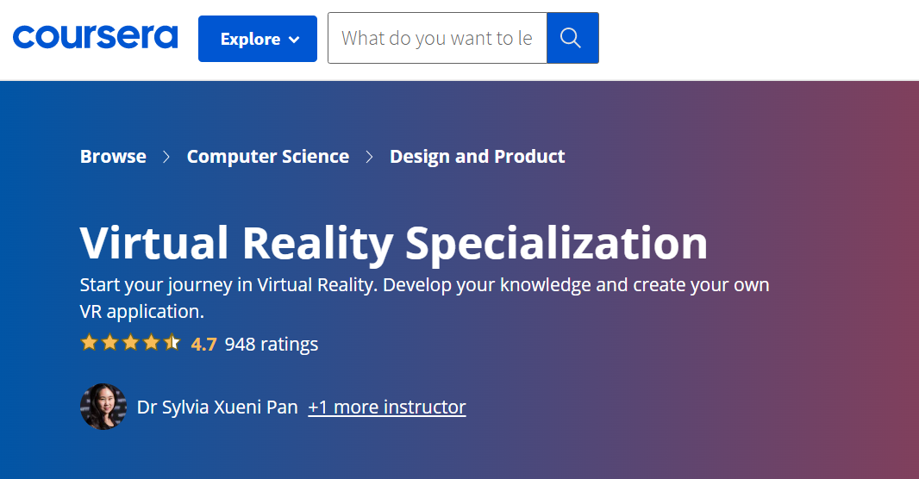Click the first rating star
This screenshot has height=479, width=919.
pos(89,343)
